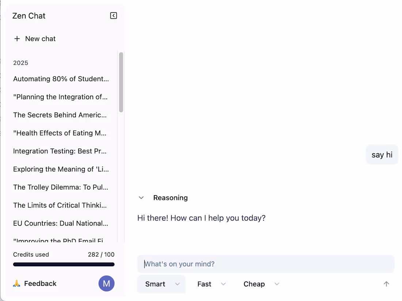Screen dimensions: 402x301
Task: Open the Feedback link
Action: pyautogui.click(x=40, y=283)
